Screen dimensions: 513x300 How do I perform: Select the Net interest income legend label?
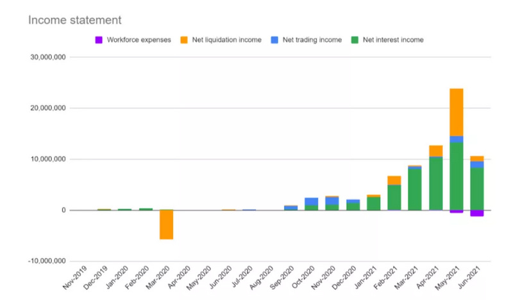(x=393, y=40)
